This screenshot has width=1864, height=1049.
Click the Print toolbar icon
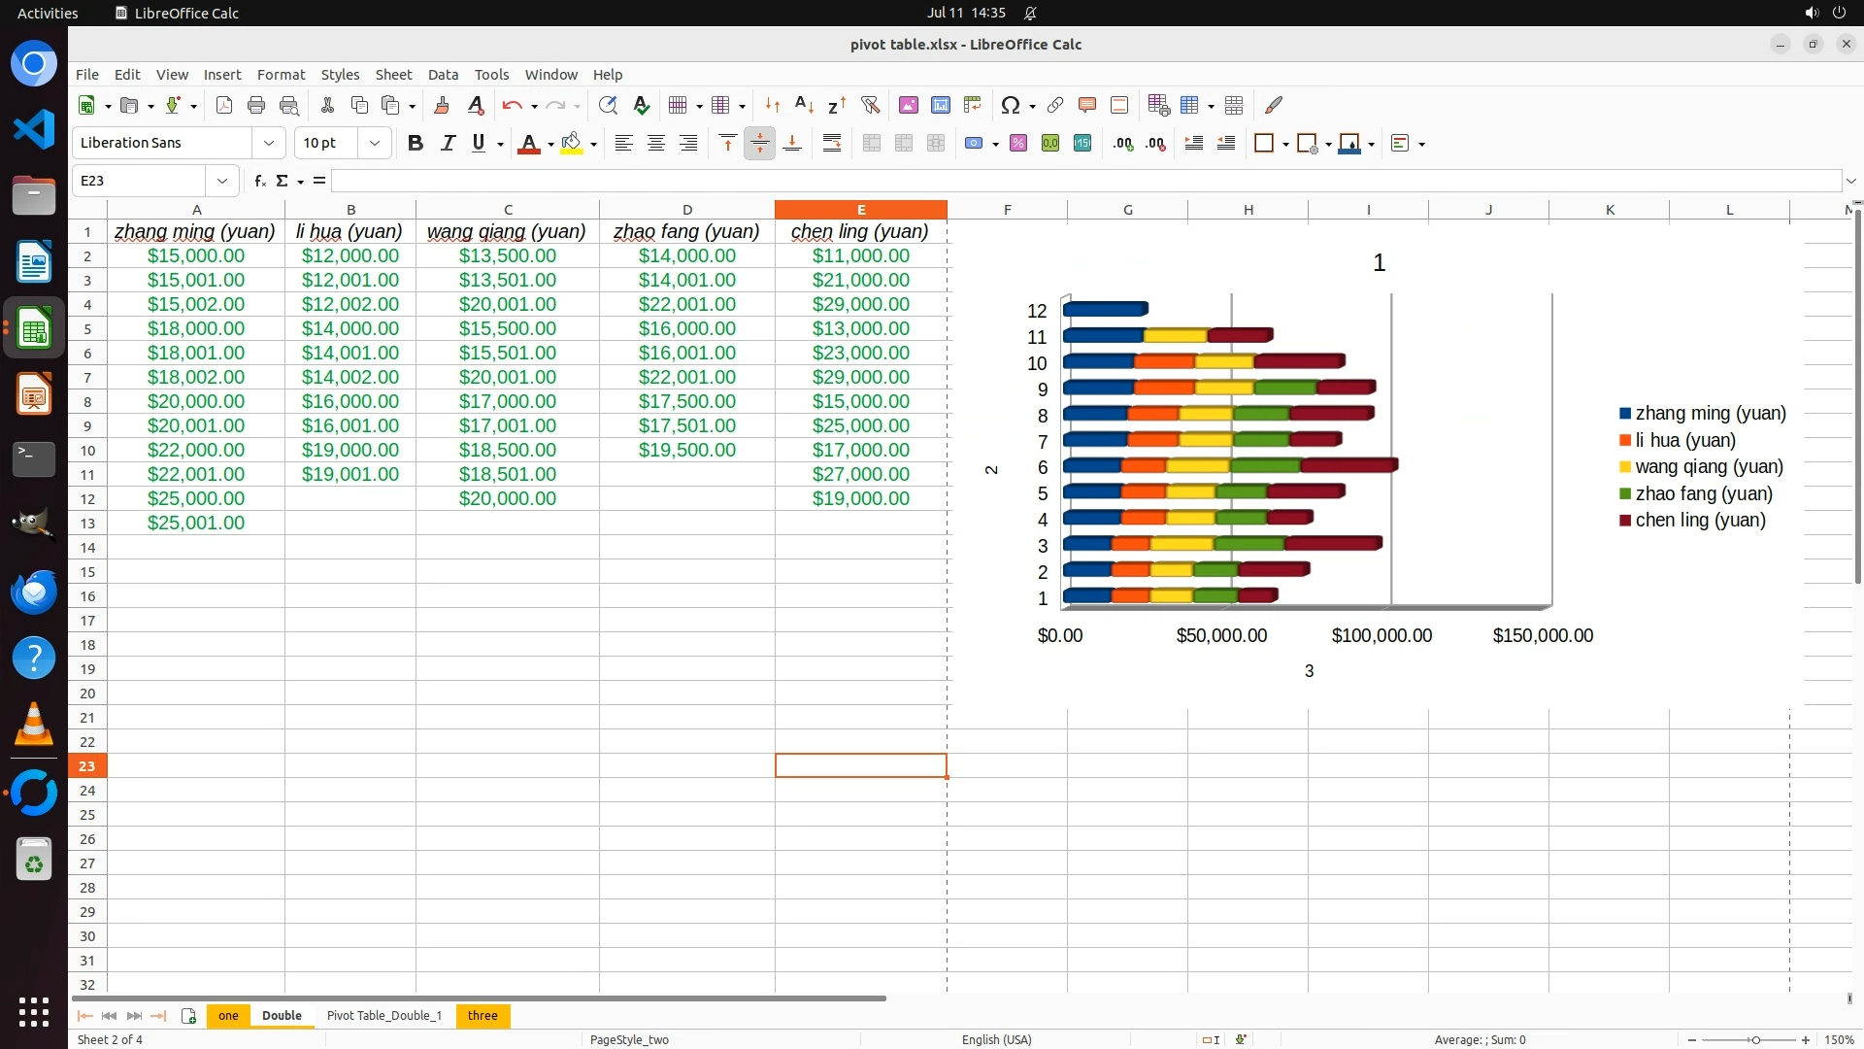click(x=256, y=105)
